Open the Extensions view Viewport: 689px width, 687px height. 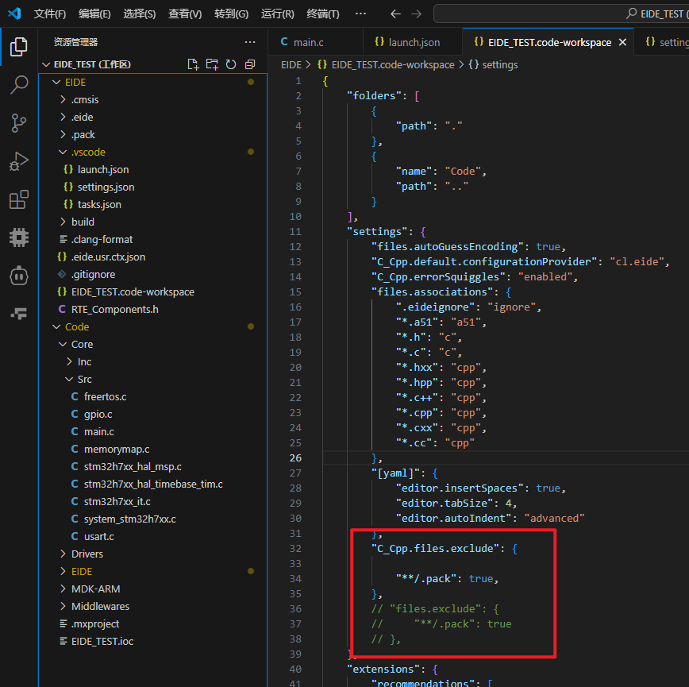tap(18, 199)
